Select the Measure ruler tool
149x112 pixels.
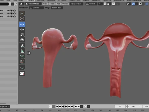(22, 51)
